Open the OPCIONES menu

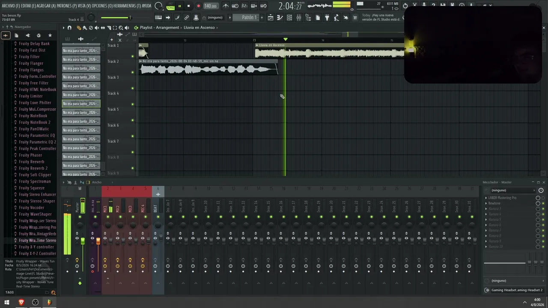click(102, 6)
